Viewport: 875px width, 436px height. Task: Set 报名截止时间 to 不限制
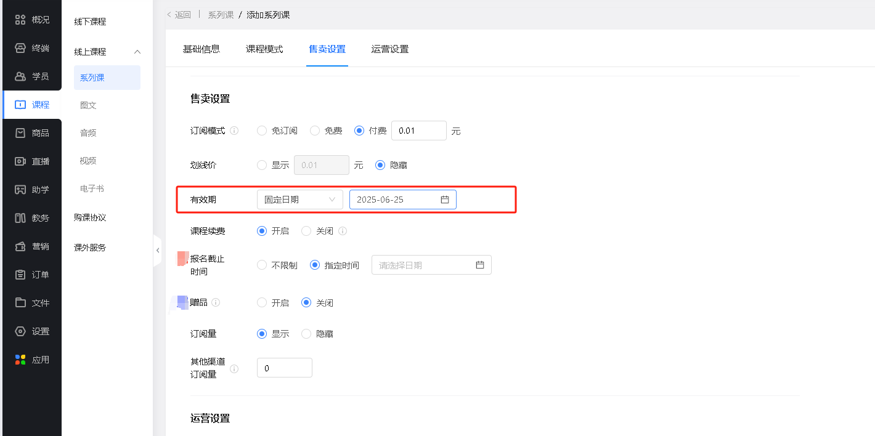click(262, 265)
